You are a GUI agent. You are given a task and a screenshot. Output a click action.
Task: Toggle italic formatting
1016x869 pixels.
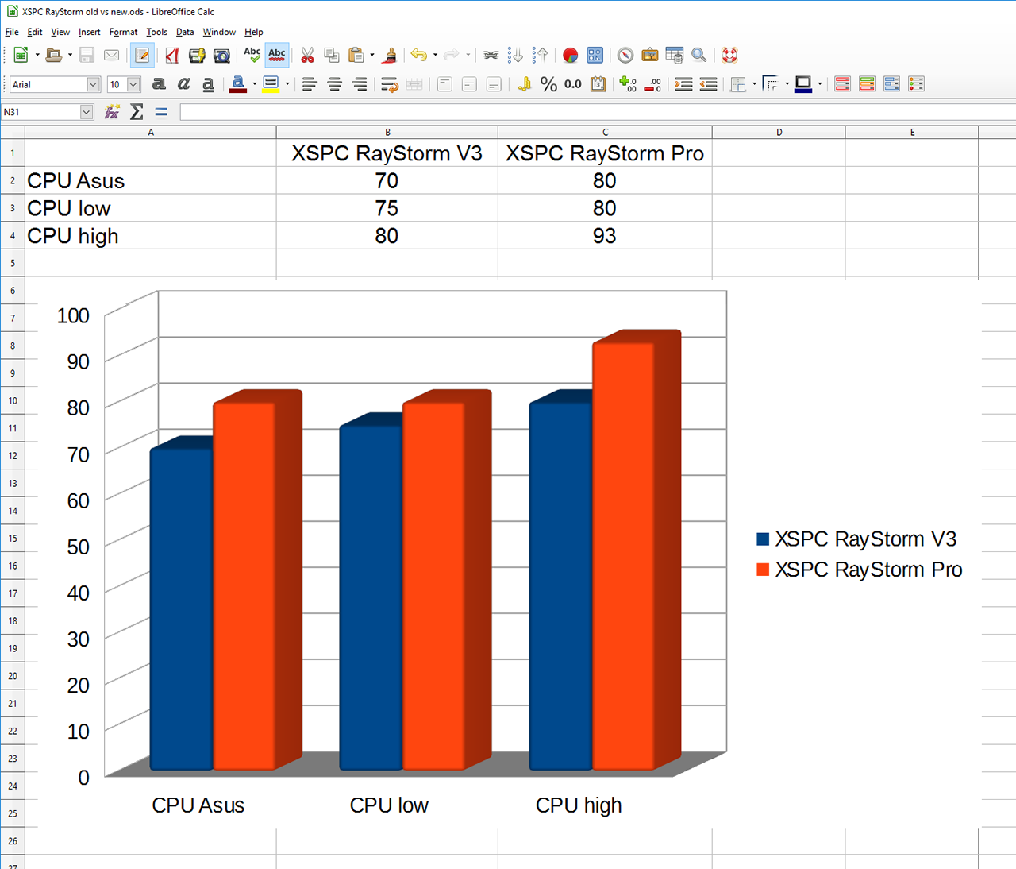click(x=183, y=84)
